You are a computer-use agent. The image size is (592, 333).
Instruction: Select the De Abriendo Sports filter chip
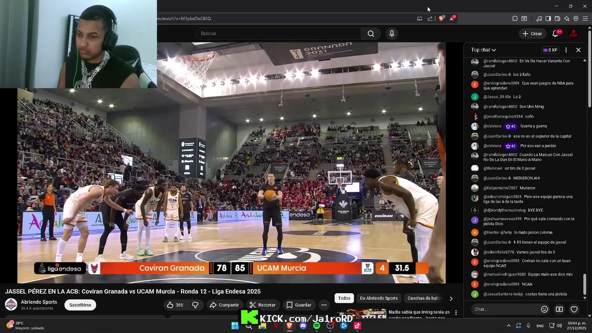(379, 298)
